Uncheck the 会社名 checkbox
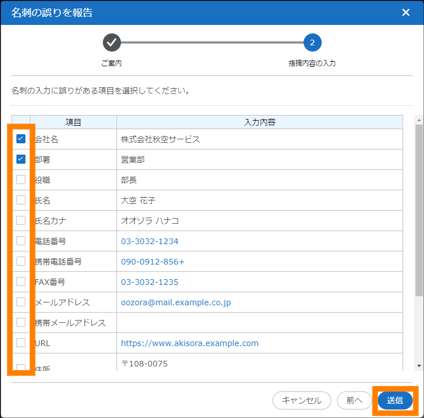The image size is (424, 418). coord(21,139)
